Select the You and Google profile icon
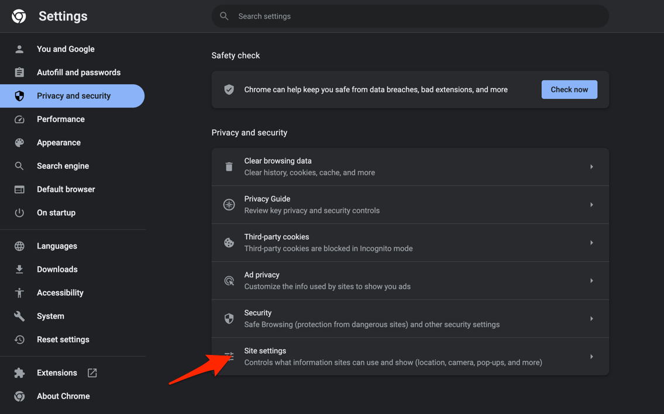This screenshot has height=414, width=664. click(x=19, y=49)
